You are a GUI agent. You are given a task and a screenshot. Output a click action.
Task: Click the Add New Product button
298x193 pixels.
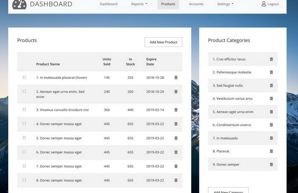click(163, 42)
